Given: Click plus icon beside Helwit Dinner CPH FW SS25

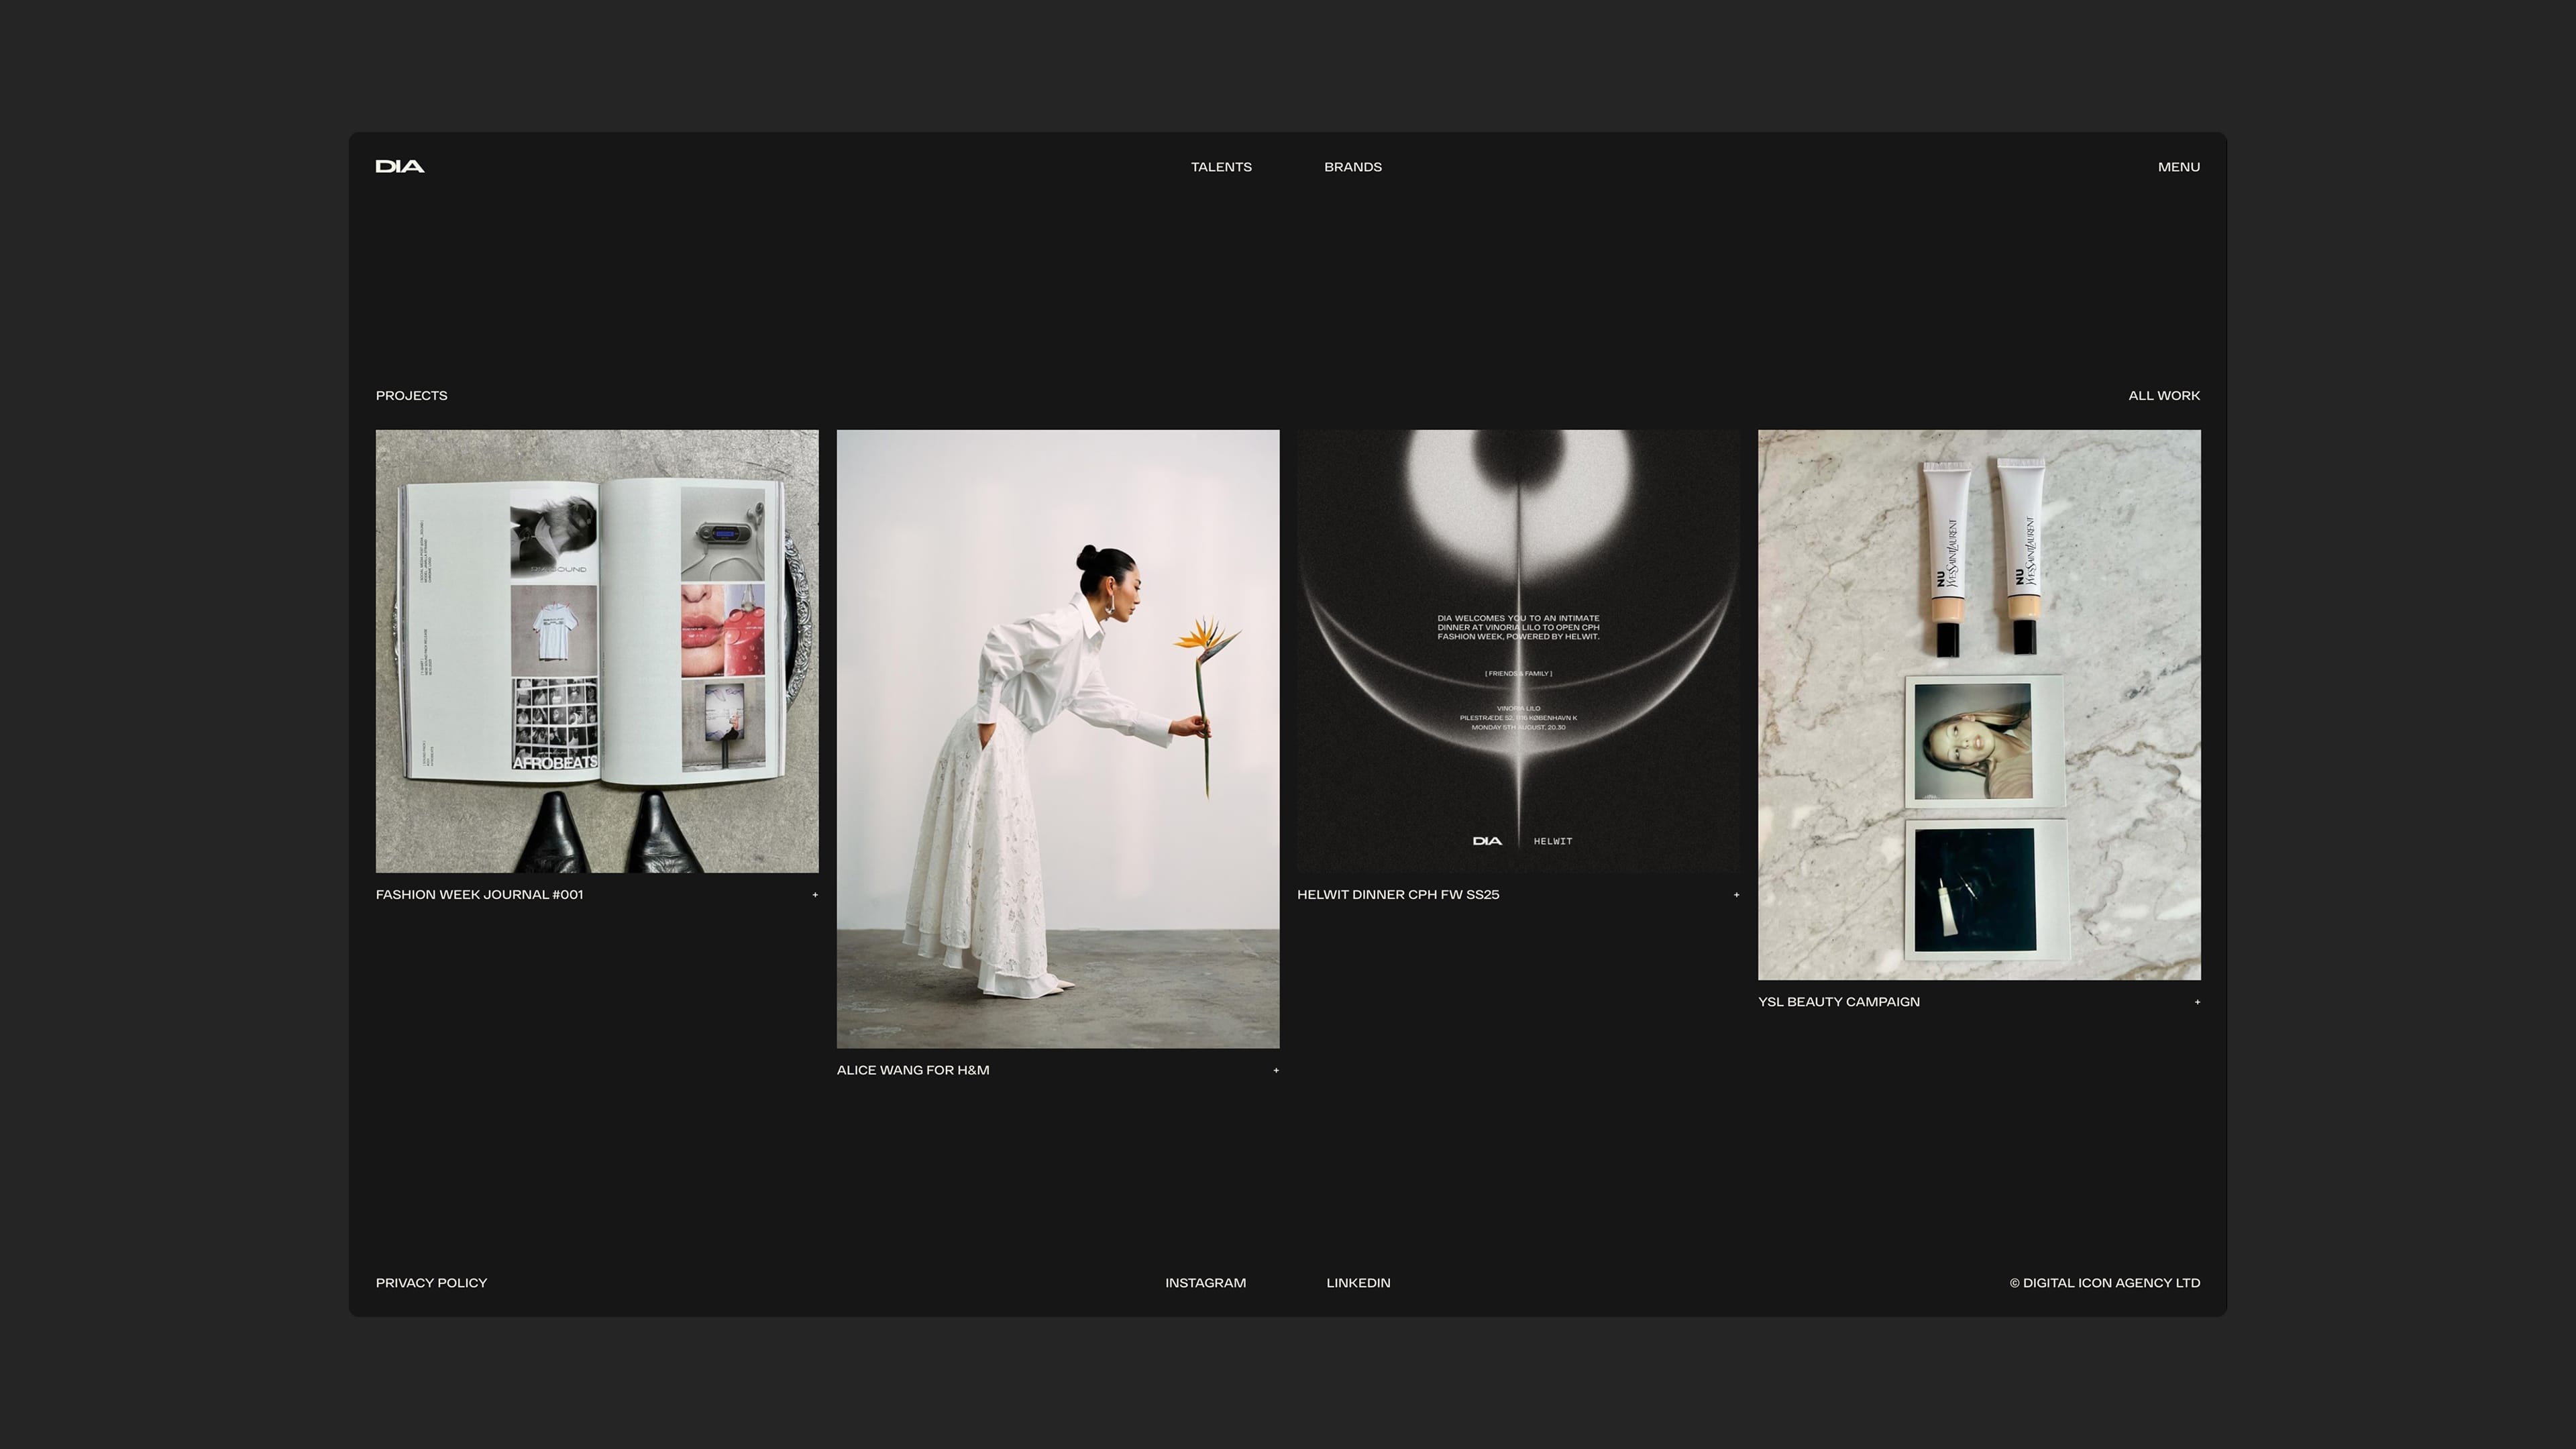Looking at the screenshot, I should pyautogui.click(x=1736, y=895).
